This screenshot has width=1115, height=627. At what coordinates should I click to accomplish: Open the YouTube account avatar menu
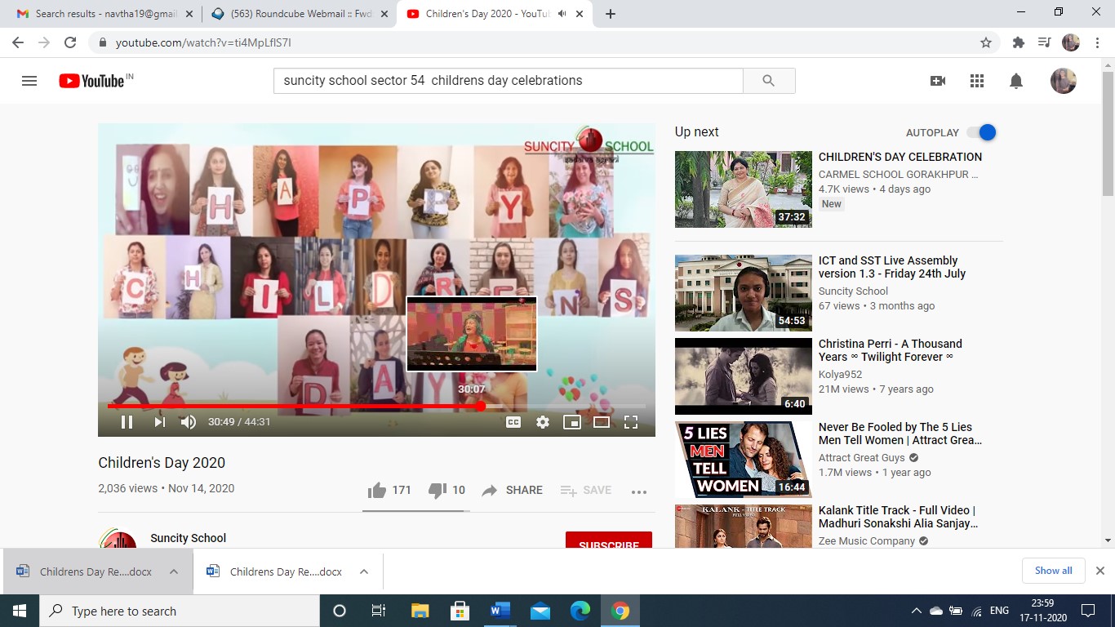1063,81
